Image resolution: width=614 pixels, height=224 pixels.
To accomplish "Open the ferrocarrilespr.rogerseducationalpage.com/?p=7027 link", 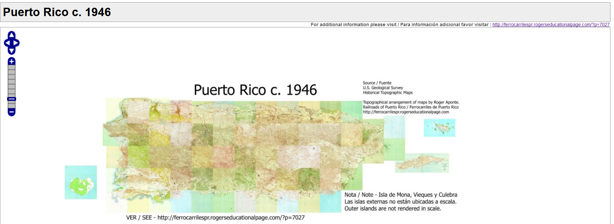I will coord(551,24).
